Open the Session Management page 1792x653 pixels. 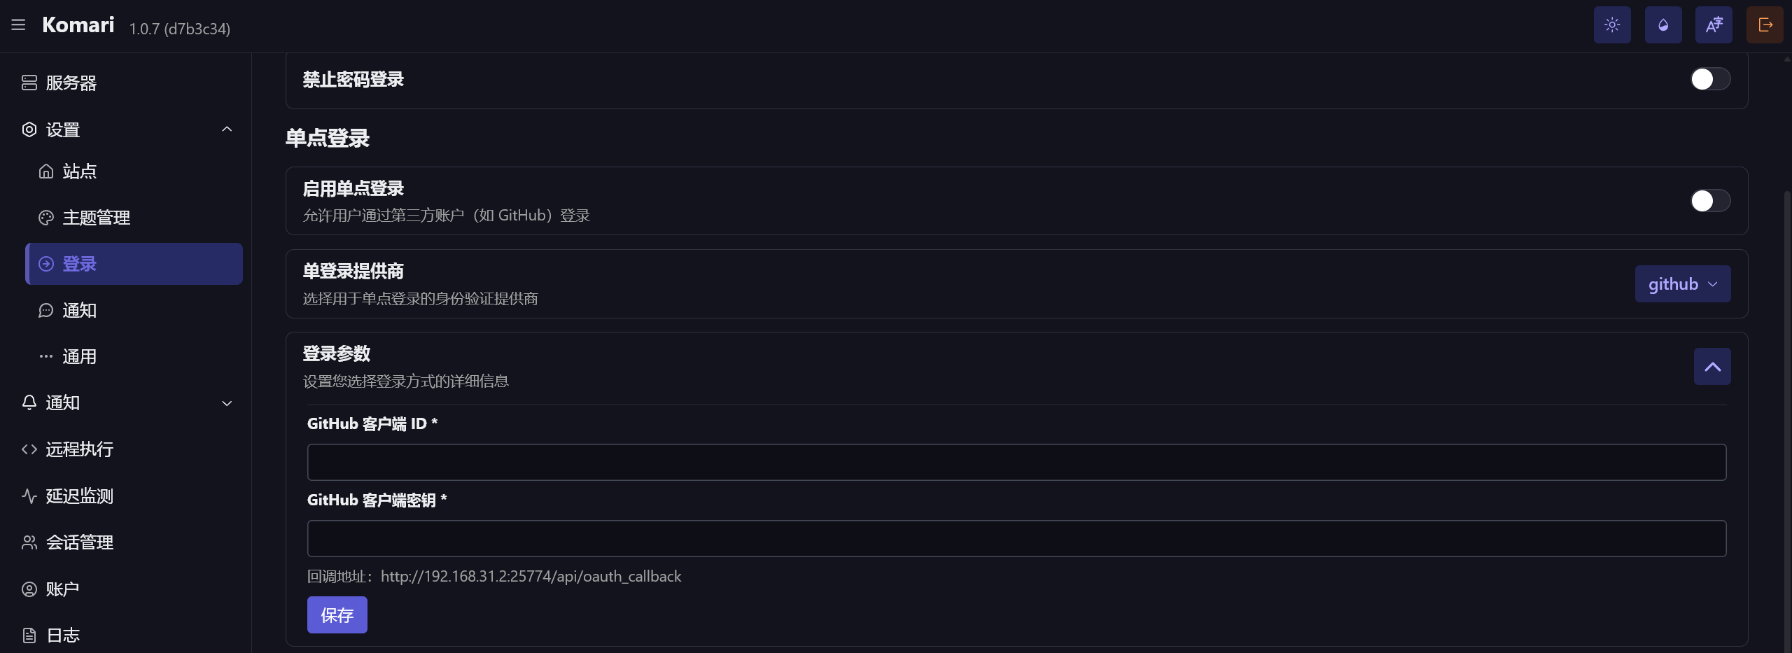pyautogui.click(x=79, y=542)
